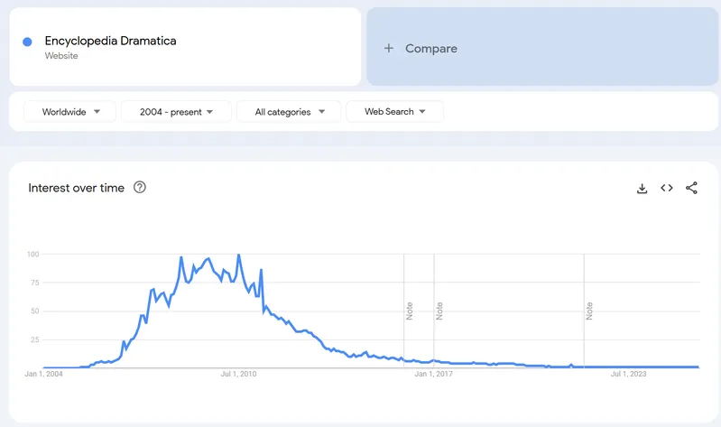721x427 pixels.
Task: Open the All categories dropdown
Action: pos(288,112)
